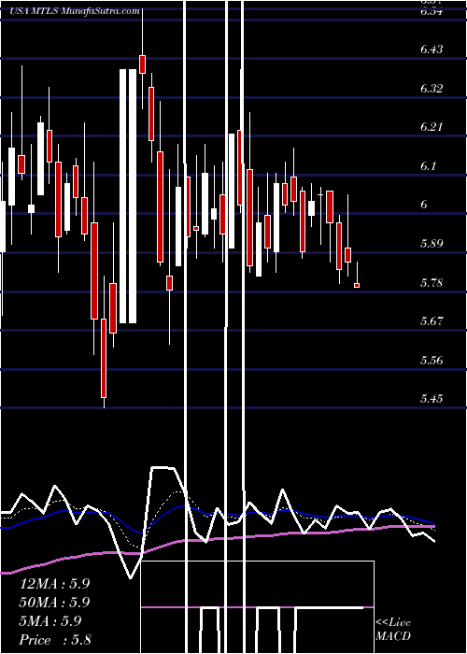Viewport: 467px width, 654px height.
Task: Select the 5.45 price axis label
Action: click(432, 399)
